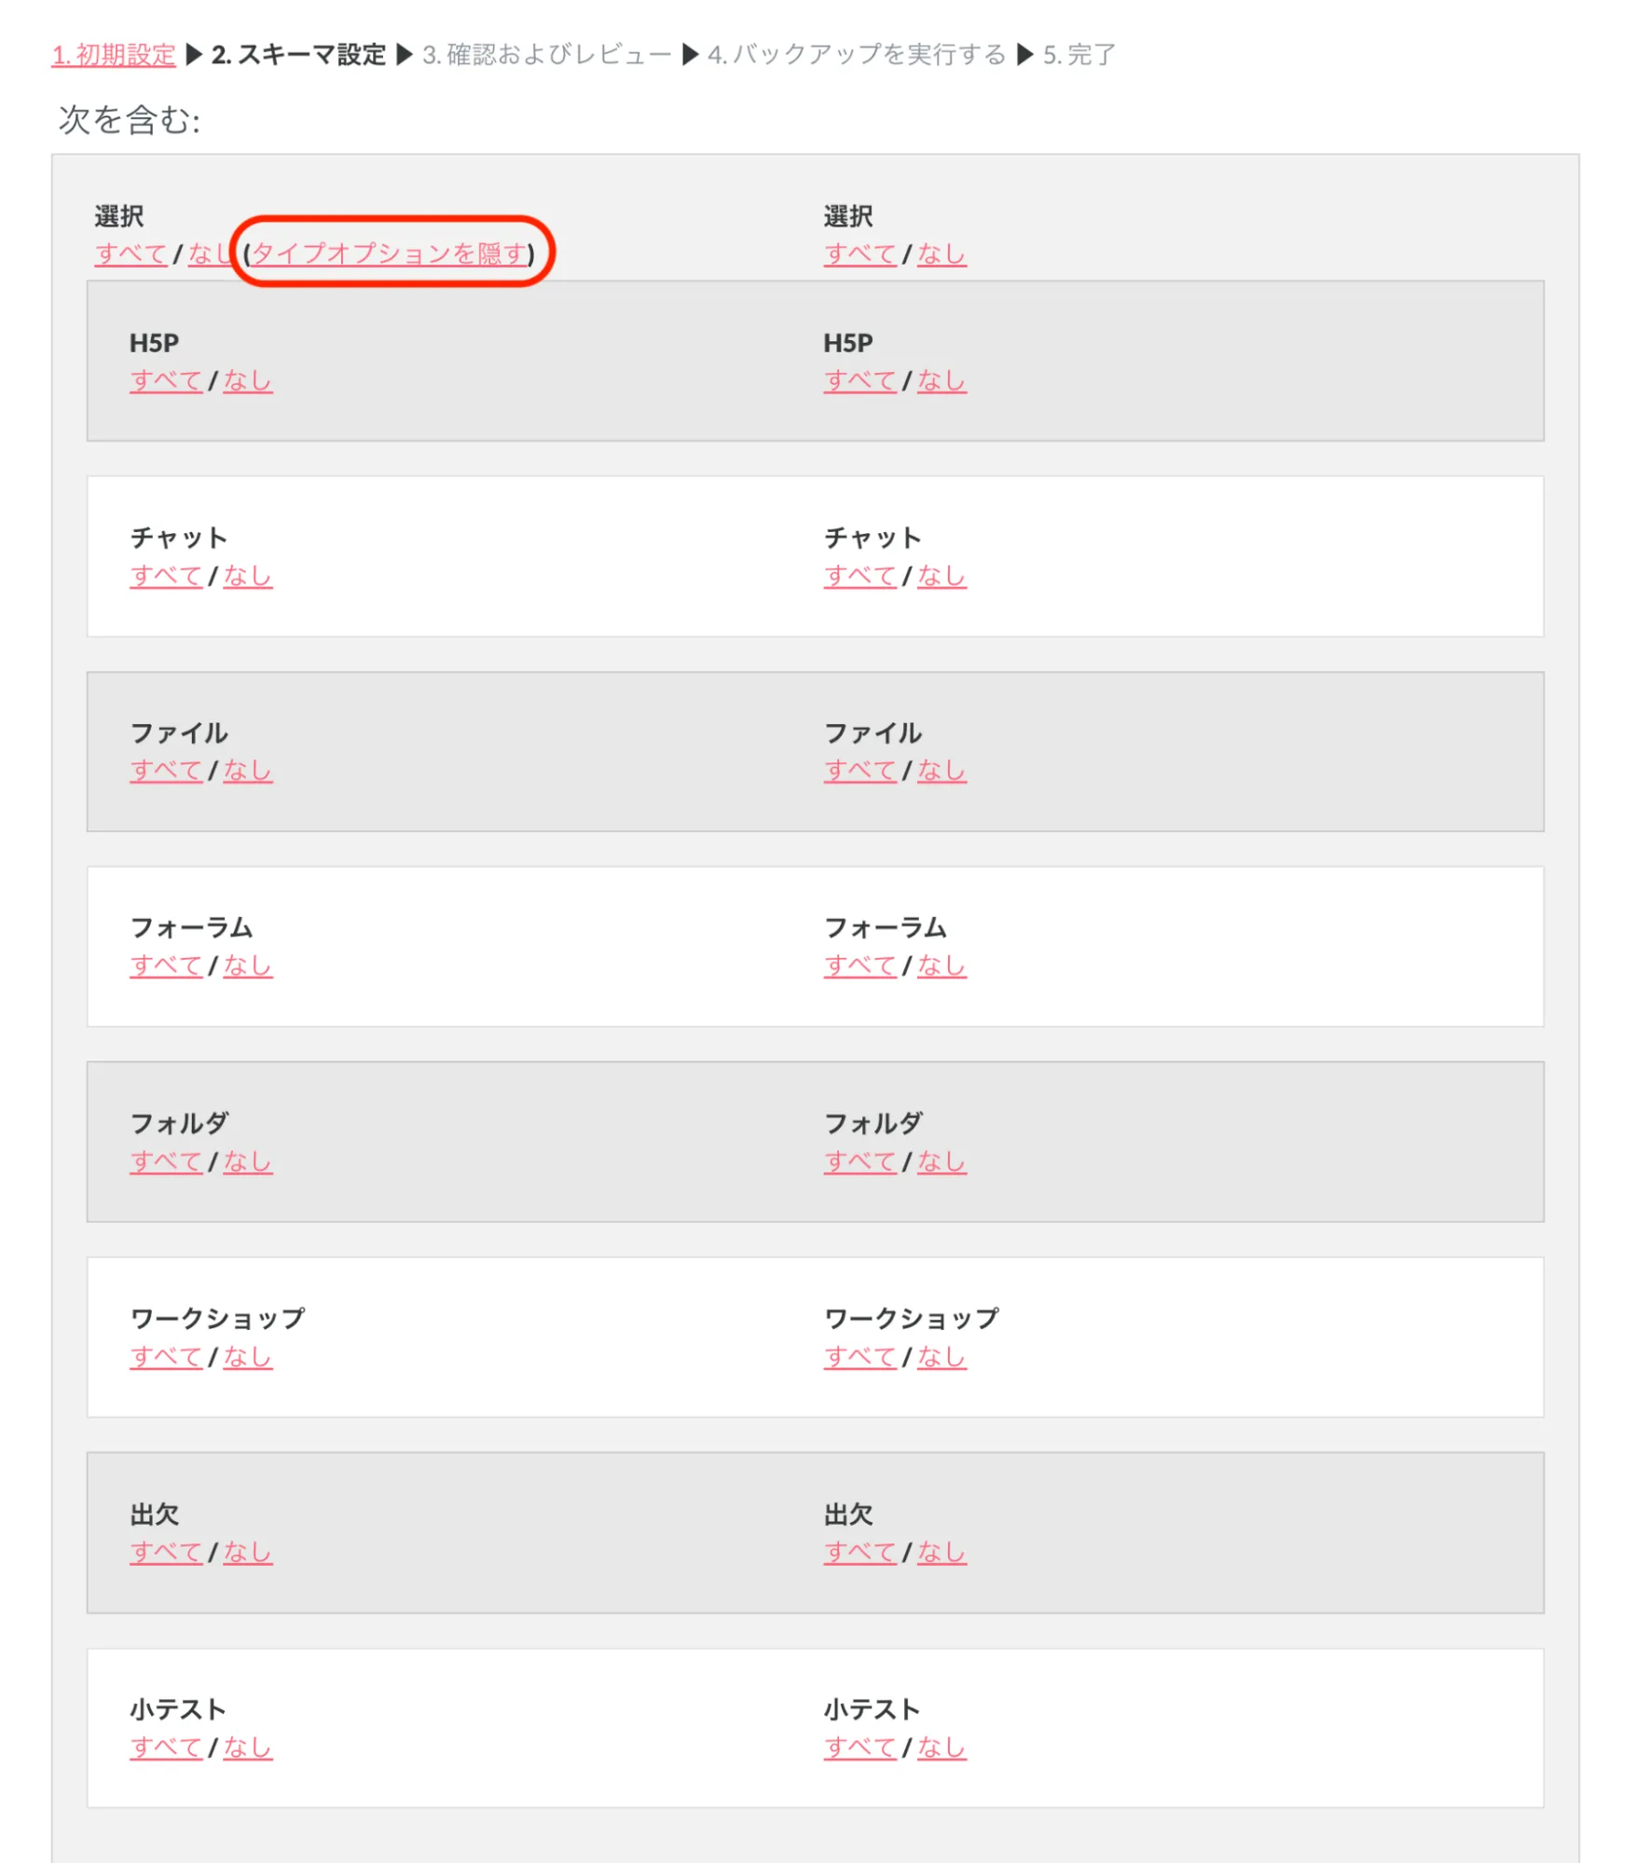Click なし under left フォーラム

248,966
